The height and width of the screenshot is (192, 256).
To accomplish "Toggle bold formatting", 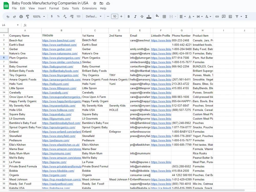I will [x=129, y=16].
